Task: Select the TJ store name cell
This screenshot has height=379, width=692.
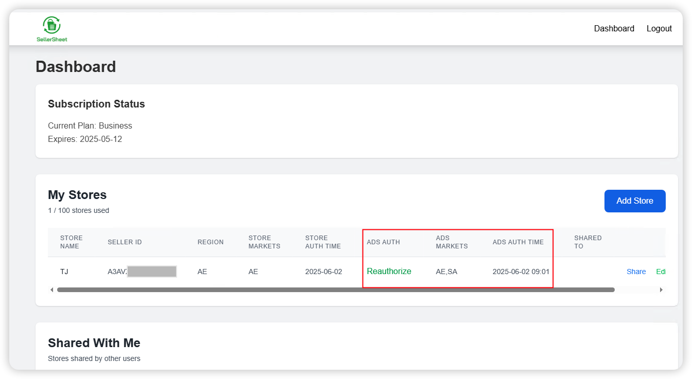Action: pyautogui.click(x=64, y=272)
